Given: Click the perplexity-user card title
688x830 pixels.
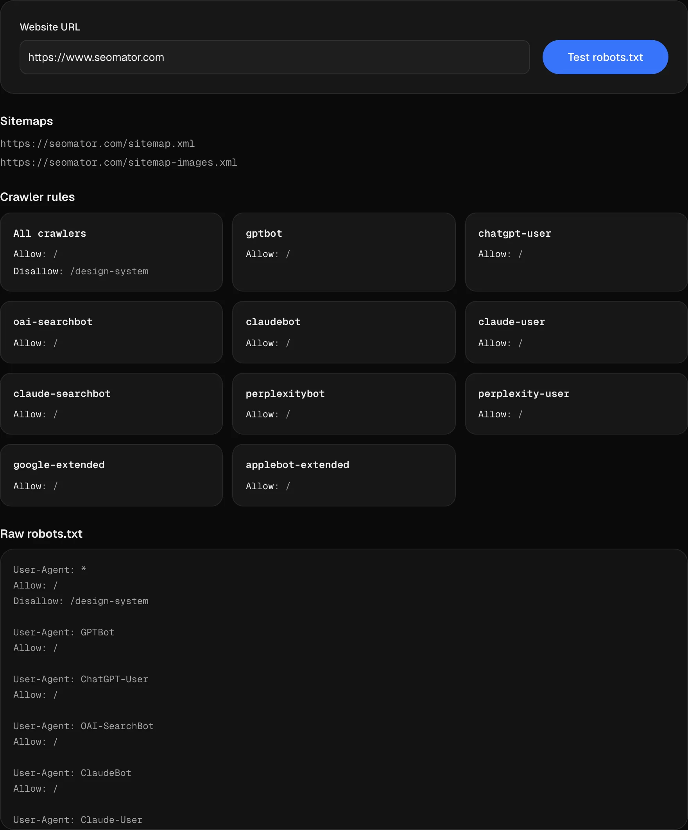Looking at the screenshot, I should [x=524, y=394].
